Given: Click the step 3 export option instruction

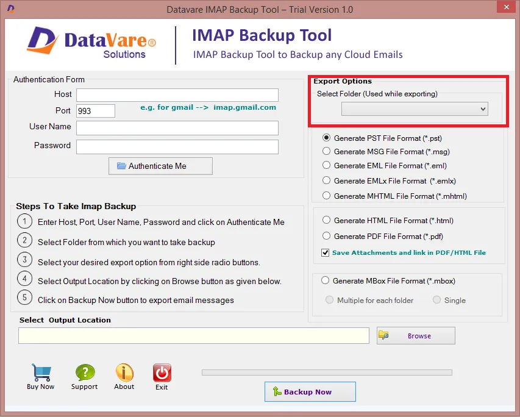Looking at the screenshot, I should (149, 262).
